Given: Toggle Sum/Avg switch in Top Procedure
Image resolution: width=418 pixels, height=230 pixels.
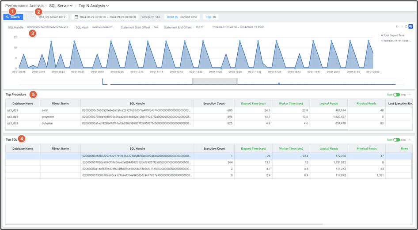Looking at the screenshot, I should coord(396,94).
